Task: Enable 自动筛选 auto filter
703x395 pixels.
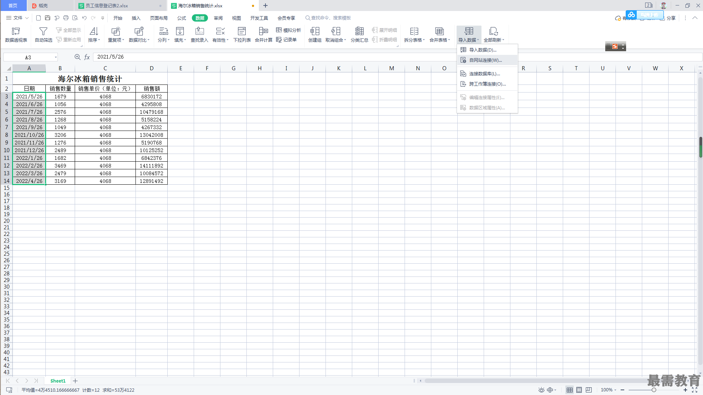Action: 44,35
